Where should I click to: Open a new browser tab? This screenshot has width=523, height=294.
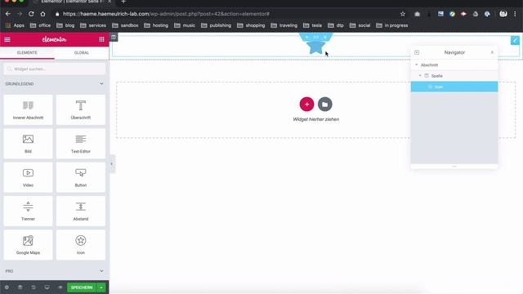(123, 2)
